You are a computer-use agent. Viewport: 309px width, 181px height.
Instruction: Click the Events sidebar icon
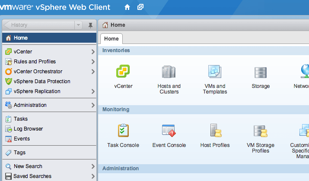(x=9, y=139)
